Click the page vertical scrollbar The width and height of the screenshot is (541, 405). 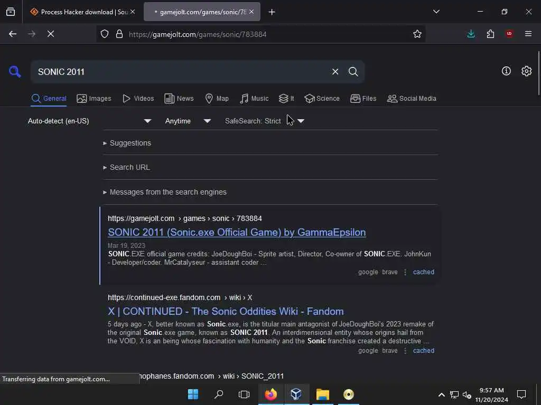[x=538, y=73]
